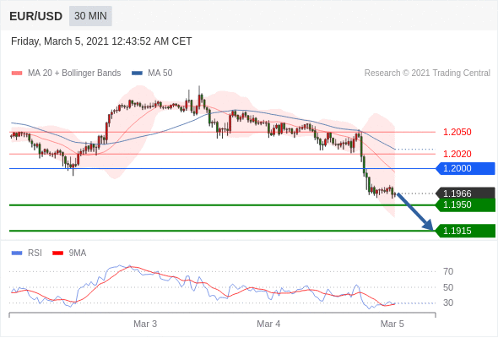Screen dimensions: 498x338
Task: Click the 'RSI' legend label
Action: 35,253
